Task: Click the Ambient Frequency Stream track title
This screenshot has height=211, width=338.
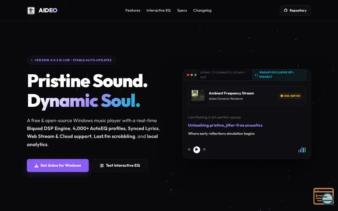Action: (x=231, y=93)
